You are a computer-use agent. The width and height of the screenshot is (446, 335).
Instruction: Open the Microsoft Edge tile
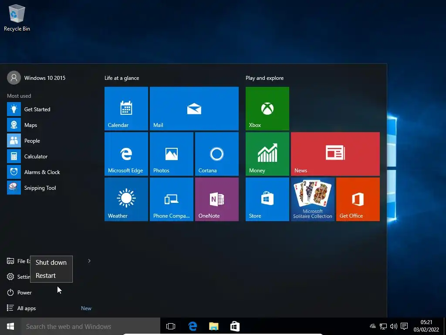(126, 154)
